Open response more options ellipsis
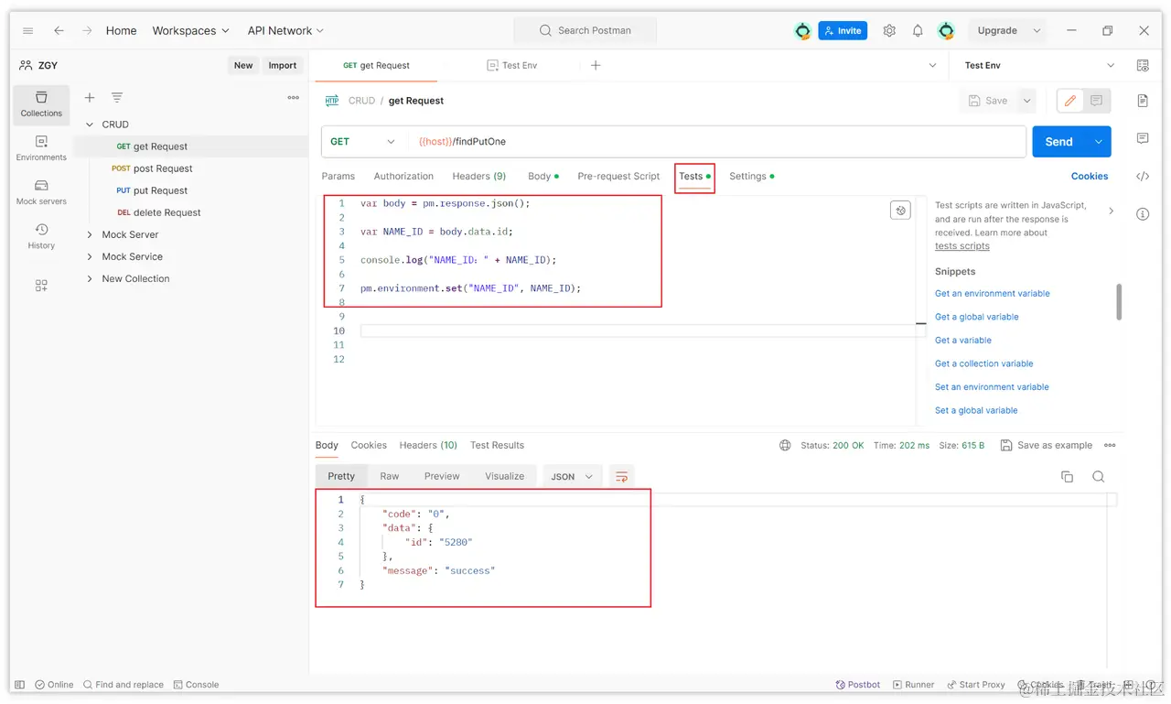 [1110, 445]
